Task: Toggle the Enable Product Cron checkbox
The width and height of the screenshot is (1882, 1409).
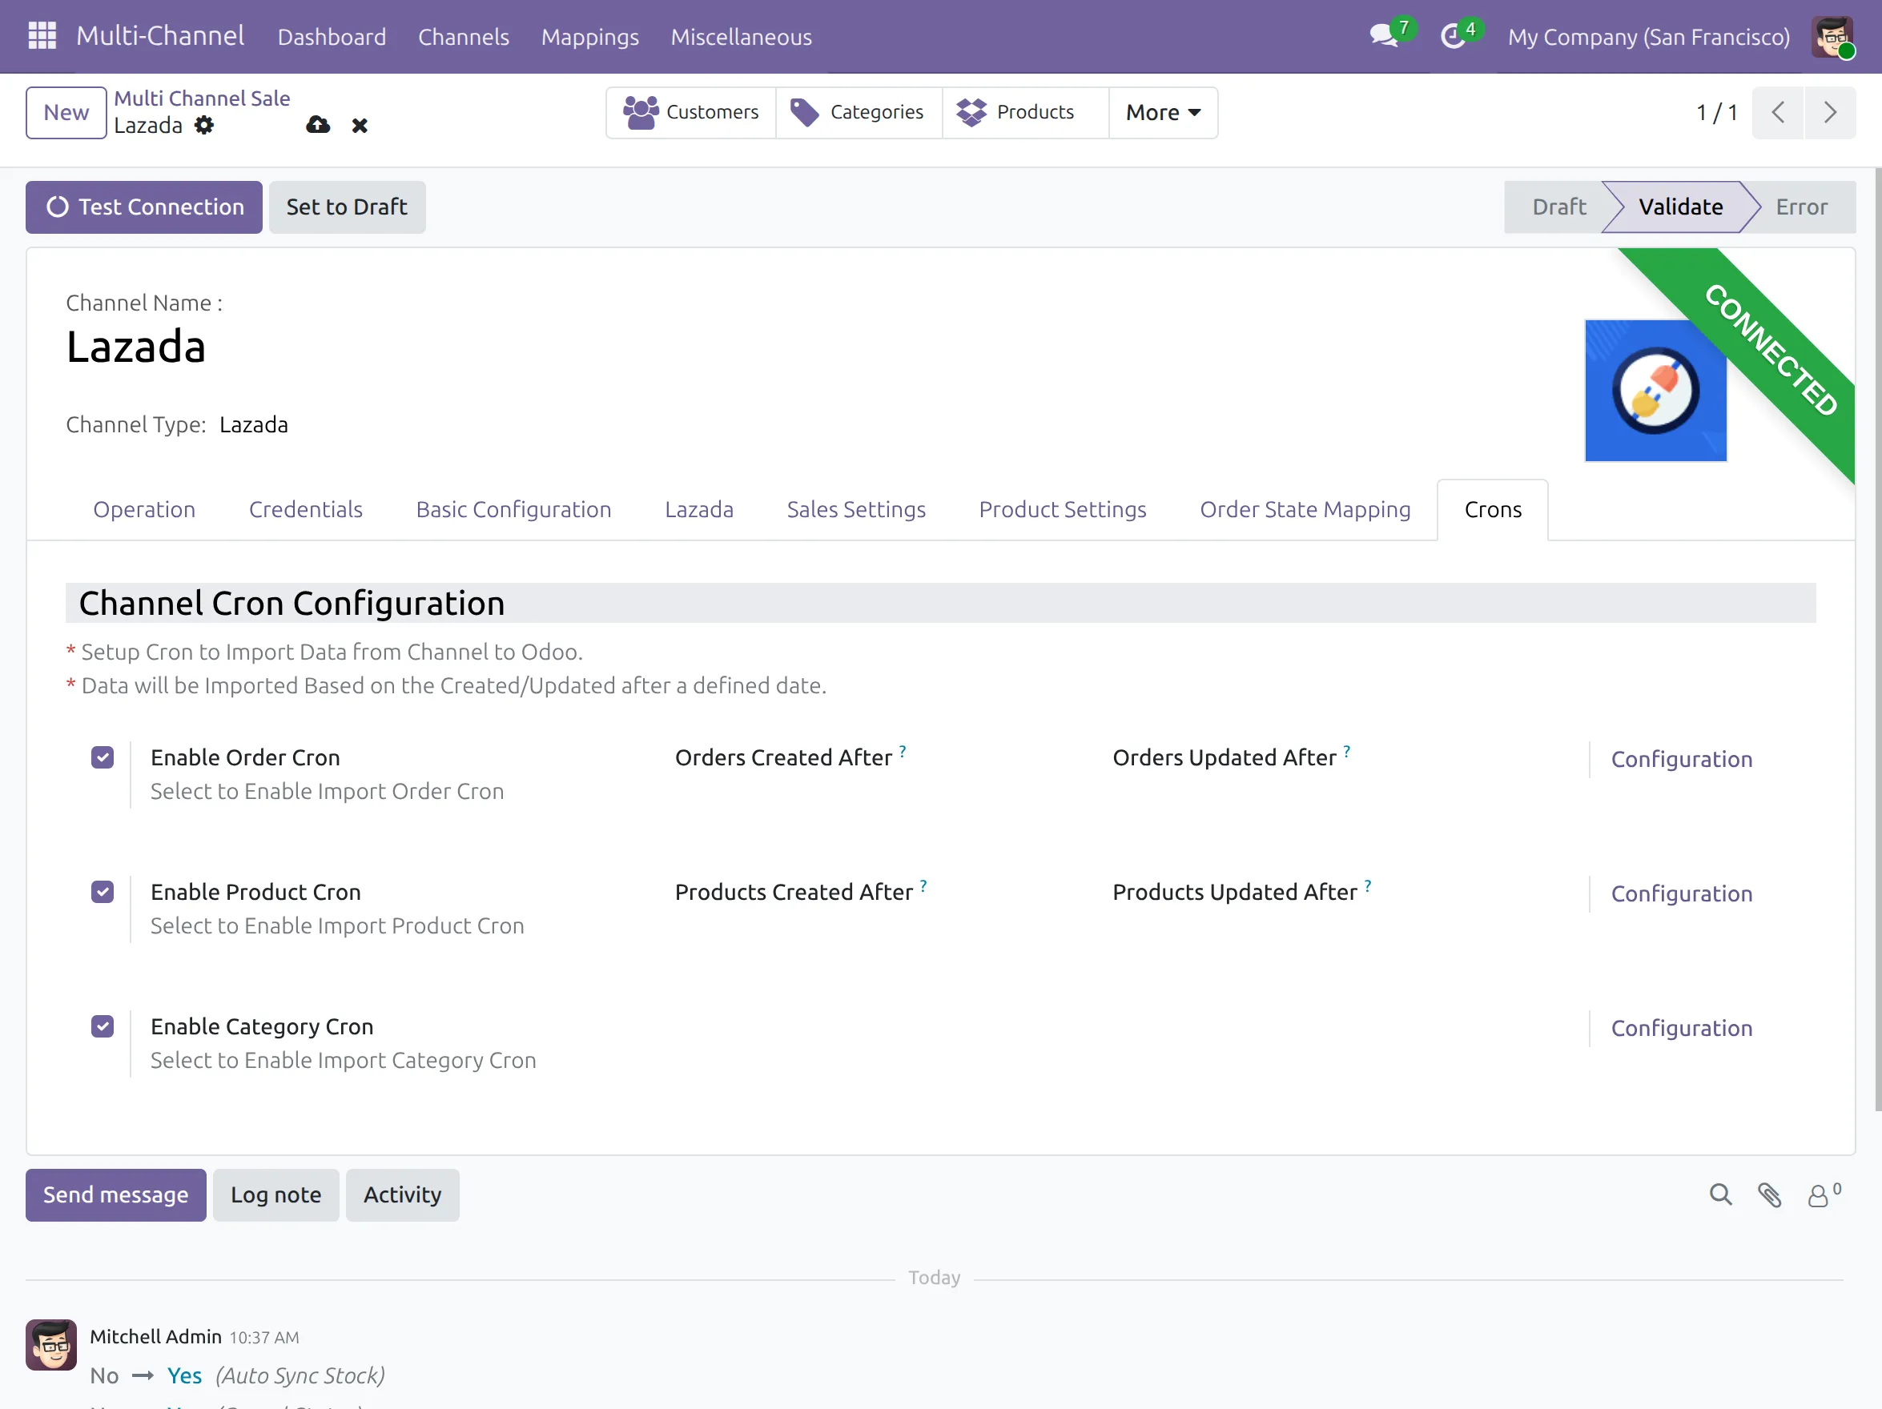Action: (x=103, y=892)
